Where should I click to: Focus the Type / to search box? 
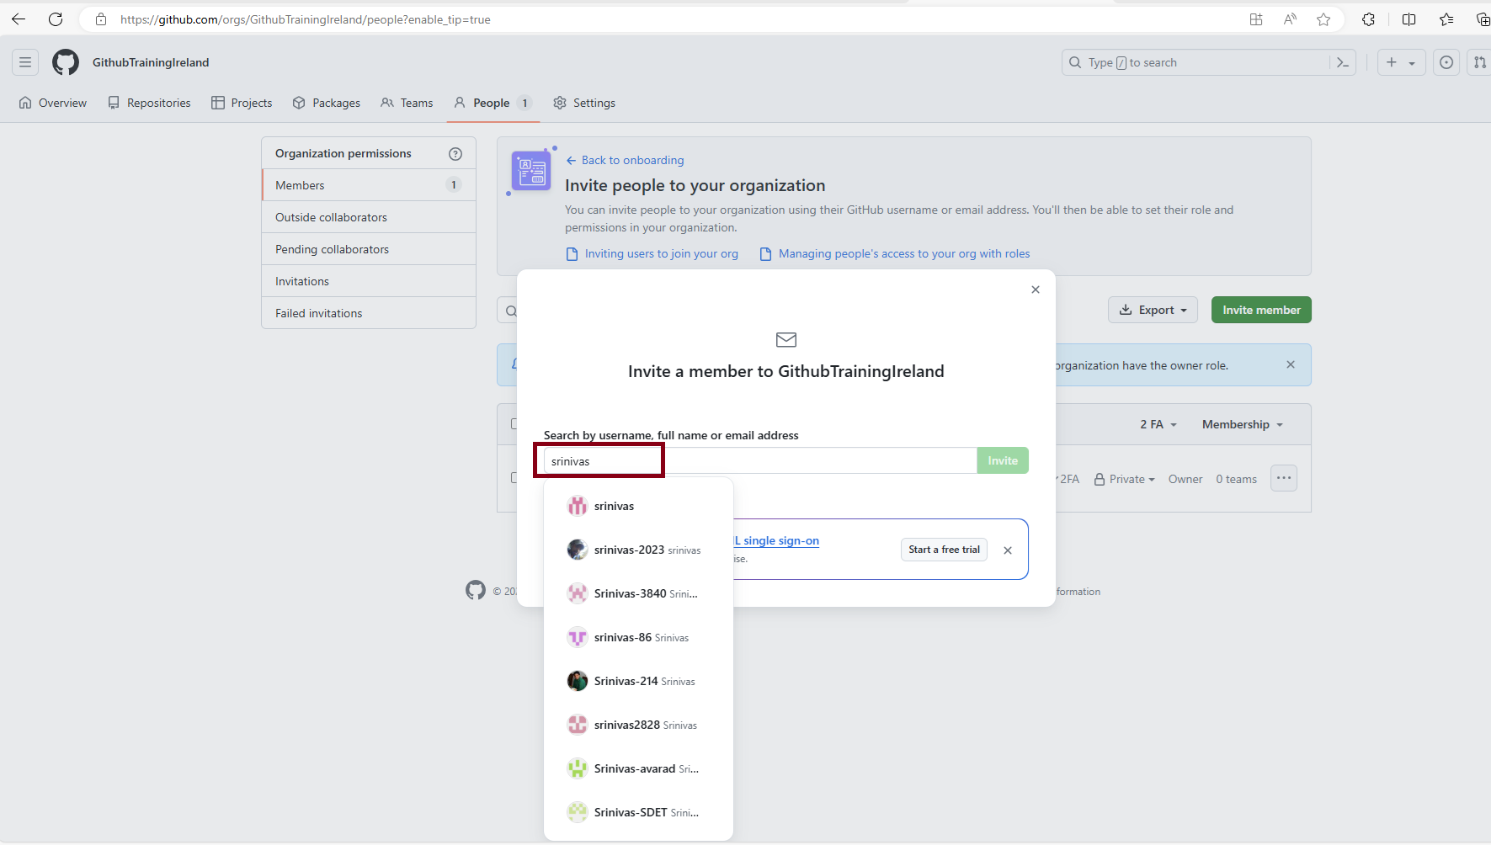1196,62
